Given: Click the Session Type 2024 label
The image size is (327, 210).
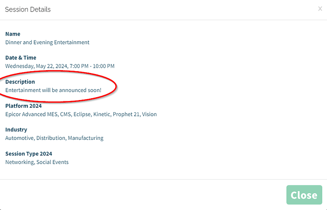Looking at the screenshot, I should 28,154.
